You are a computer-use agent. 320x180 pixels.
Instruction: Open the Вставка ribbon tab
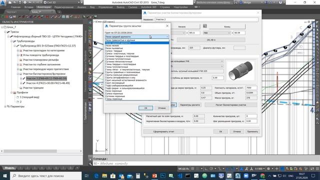(x=29, y=7)
